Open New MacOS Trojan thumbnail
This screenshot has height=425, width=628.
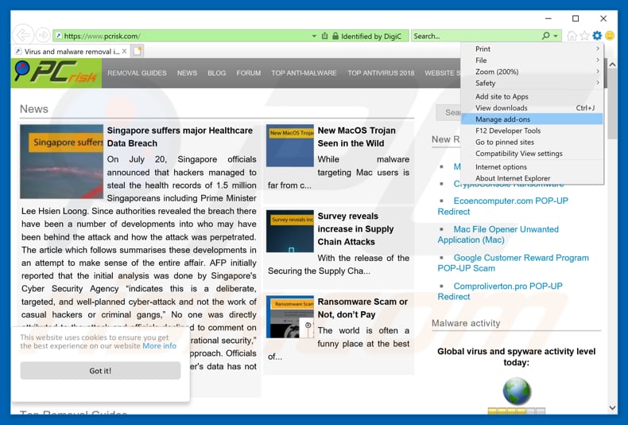(290, 146)
